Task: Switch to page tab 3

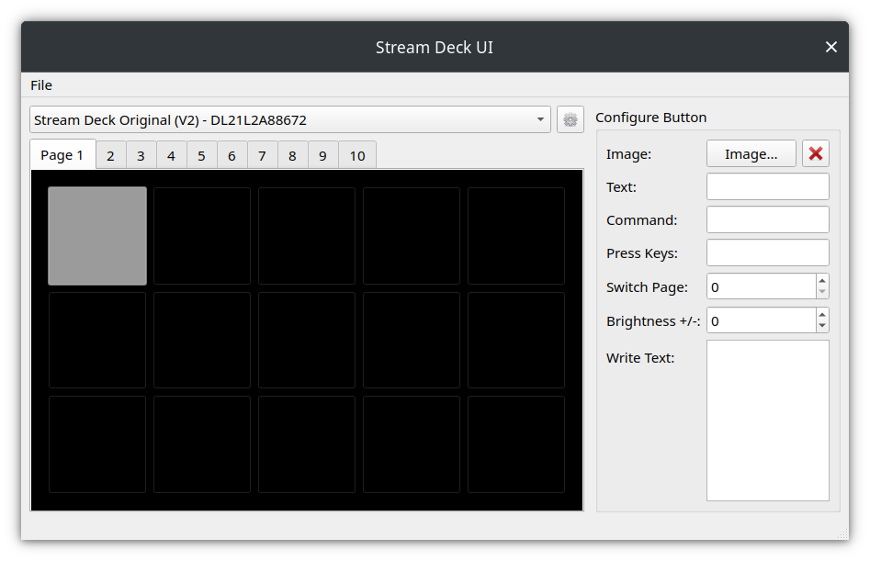Action: (x=141, y=156)
